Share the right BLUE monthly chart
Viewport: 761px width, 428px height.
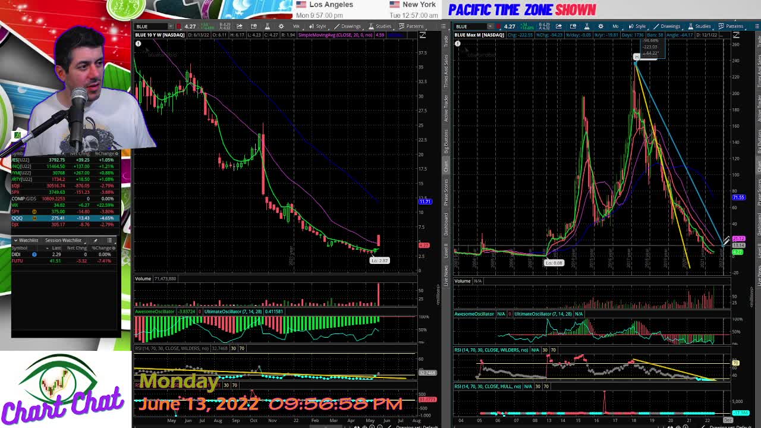[x=558, y=26]
